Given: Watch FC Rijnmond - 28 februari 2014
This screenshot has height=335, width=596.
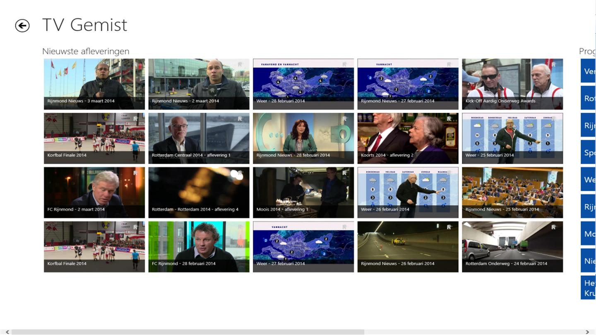Looking at the screenshot, I should (199, 247).
